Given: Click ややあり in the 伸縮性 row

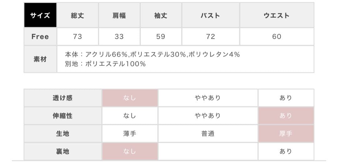Looking at the screenshot, I should [207, 116].
